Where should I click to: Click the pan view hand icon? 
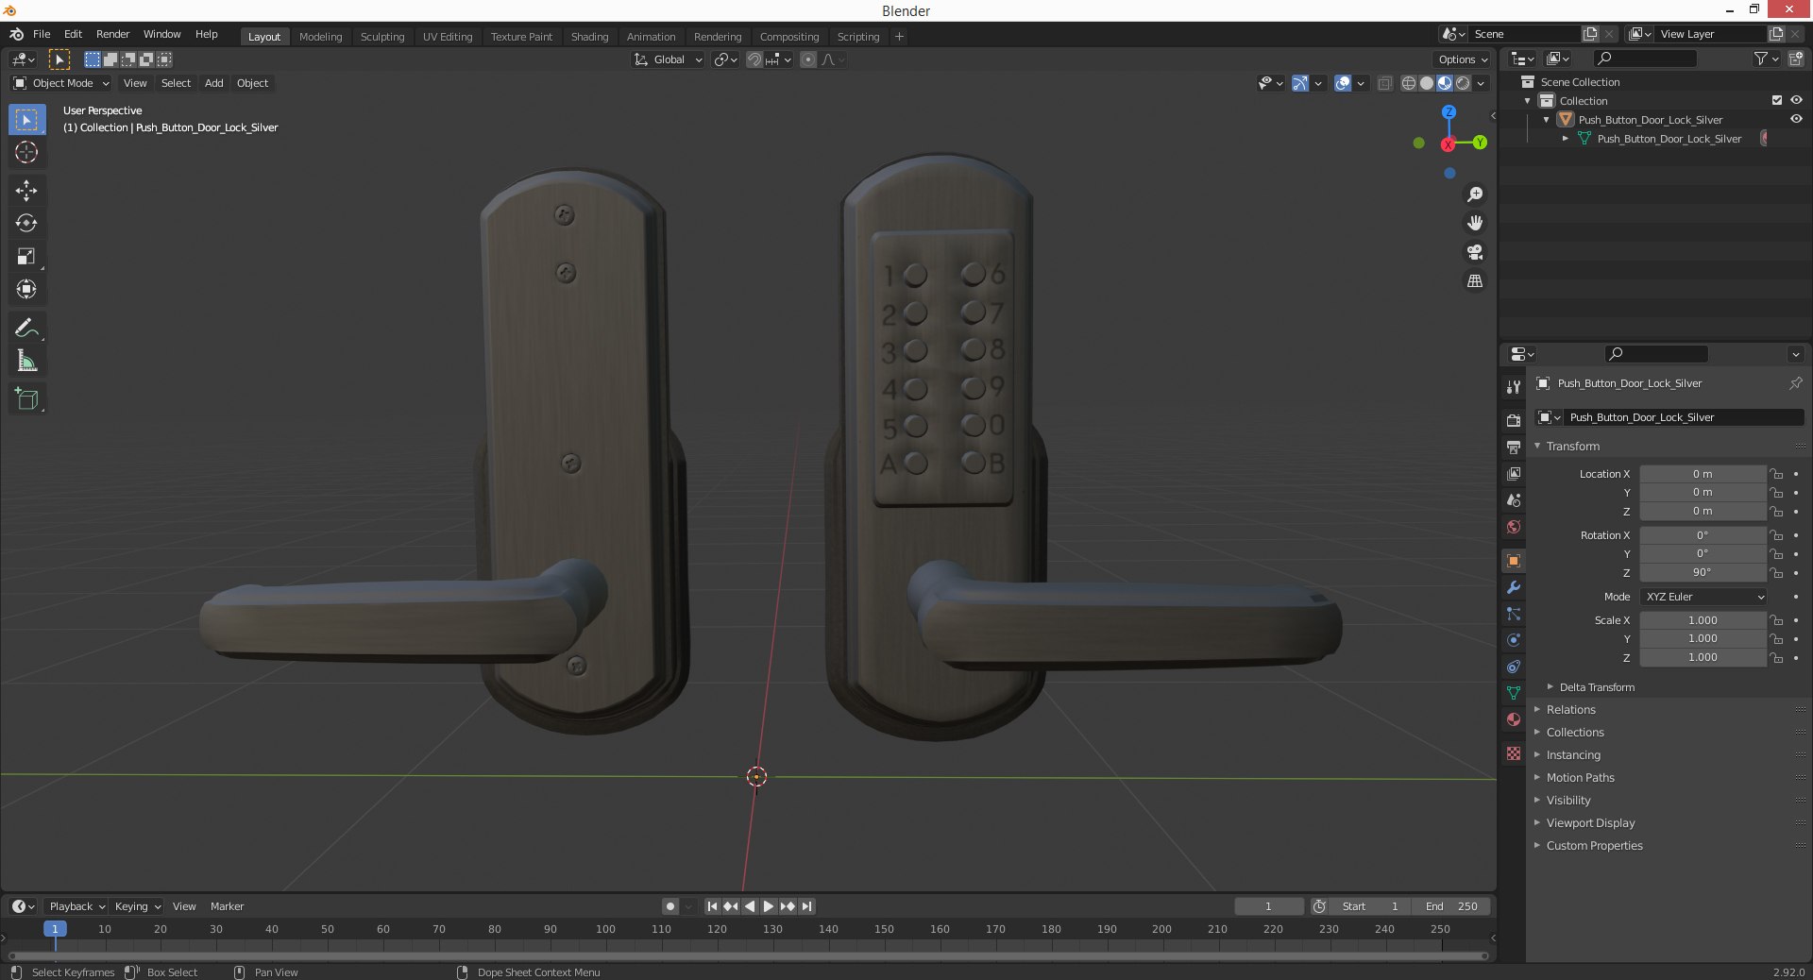coord(1475,224)
